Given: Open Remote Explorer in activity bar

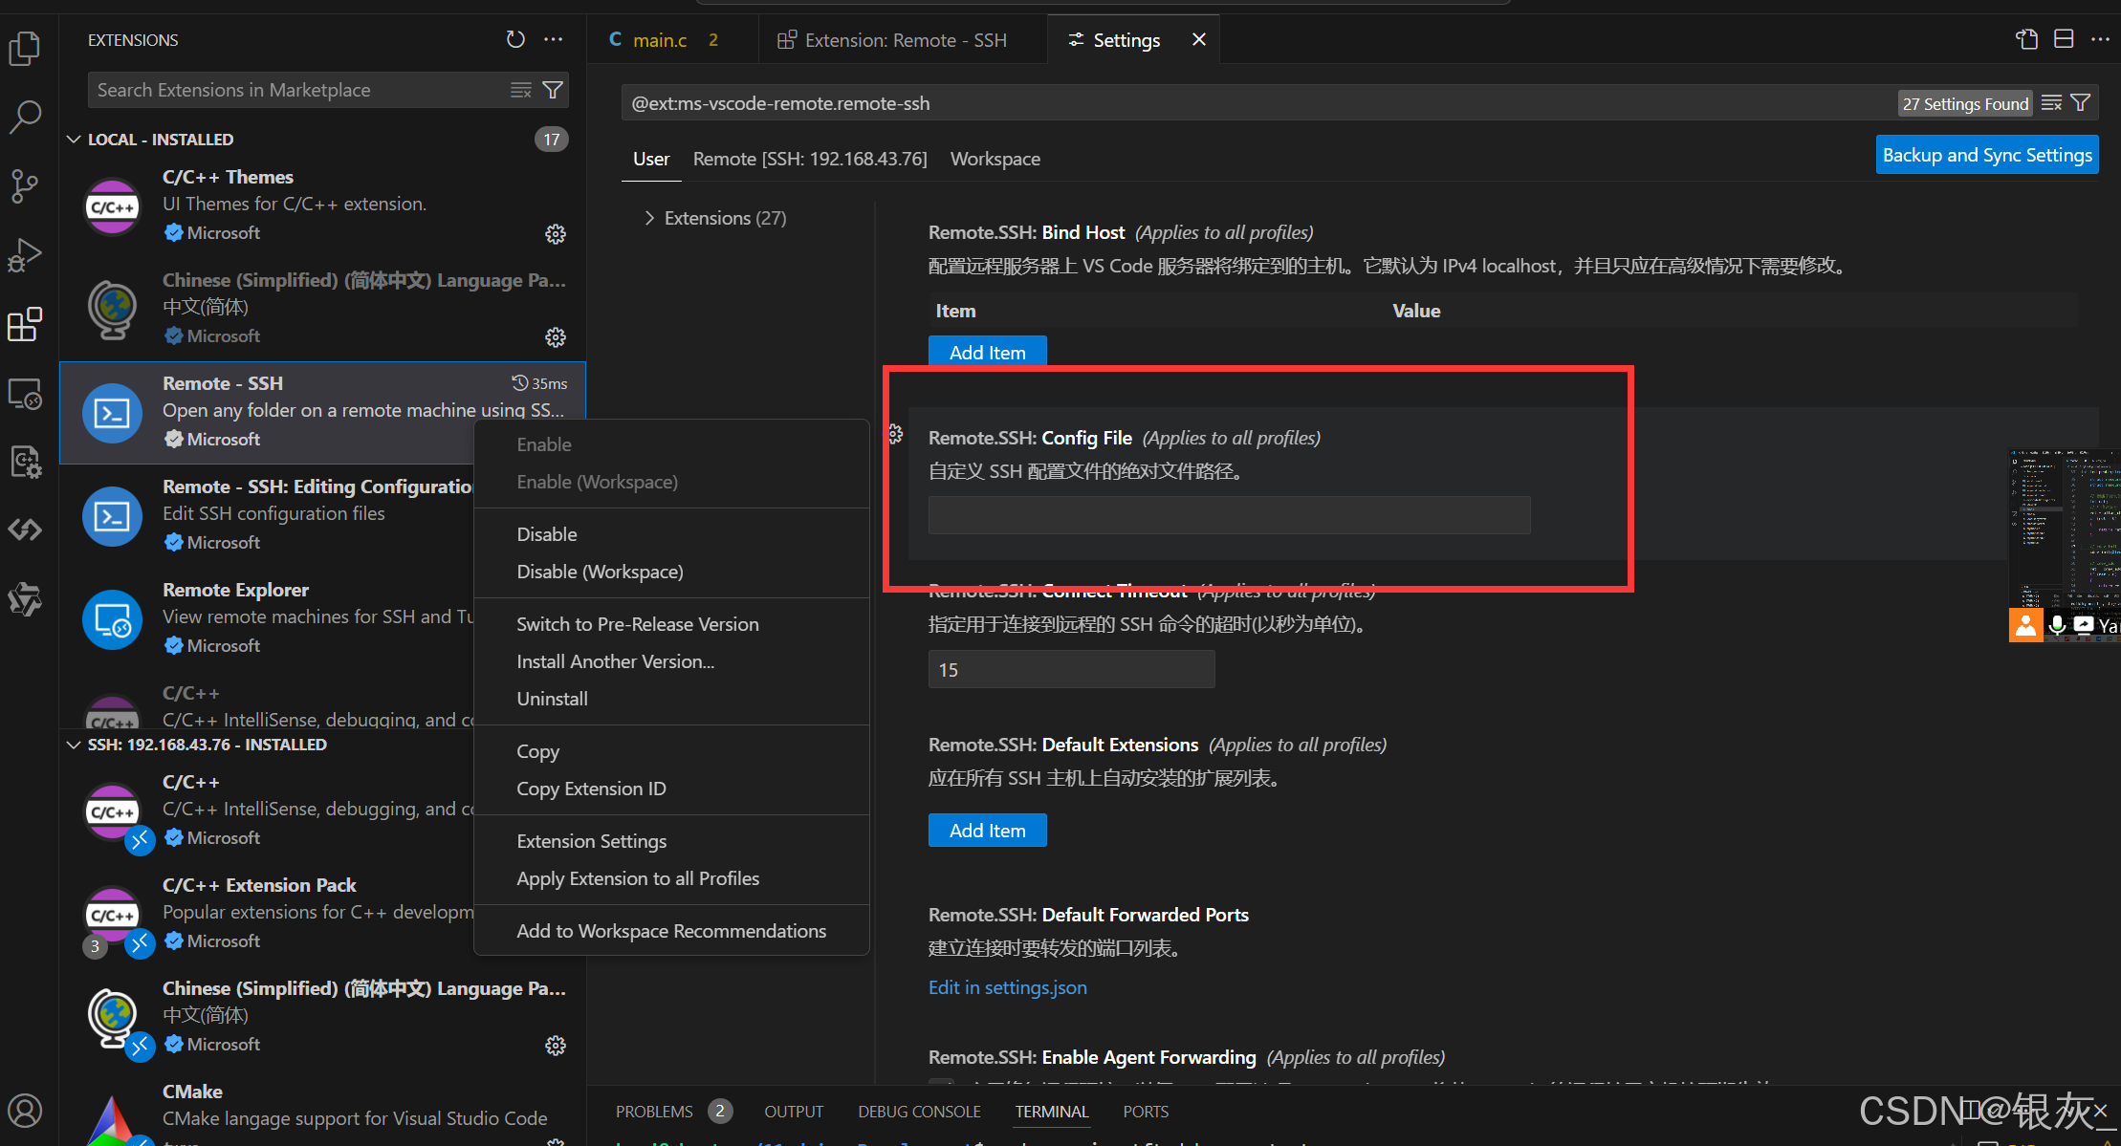Looking at the screenshot, I should pos(25,393).
